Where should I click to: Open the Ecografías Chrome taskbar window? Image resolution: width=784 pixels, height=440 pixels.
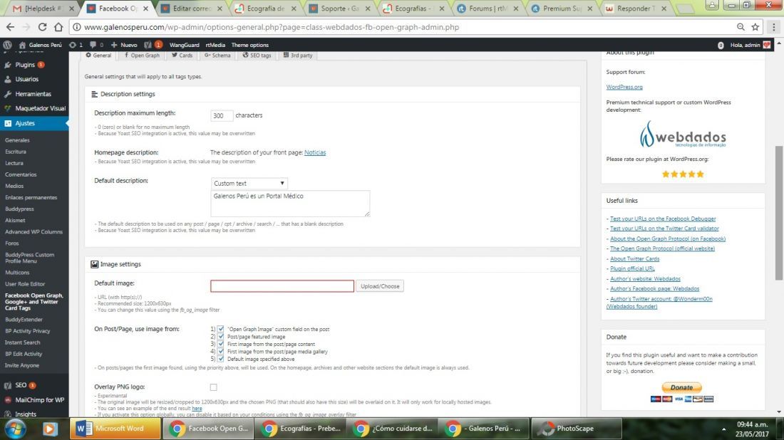pyautogui.click(x=300, y=429)
